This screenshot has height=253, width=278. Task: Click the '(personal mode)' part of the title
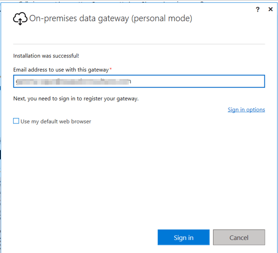click(x=162, y=18)
